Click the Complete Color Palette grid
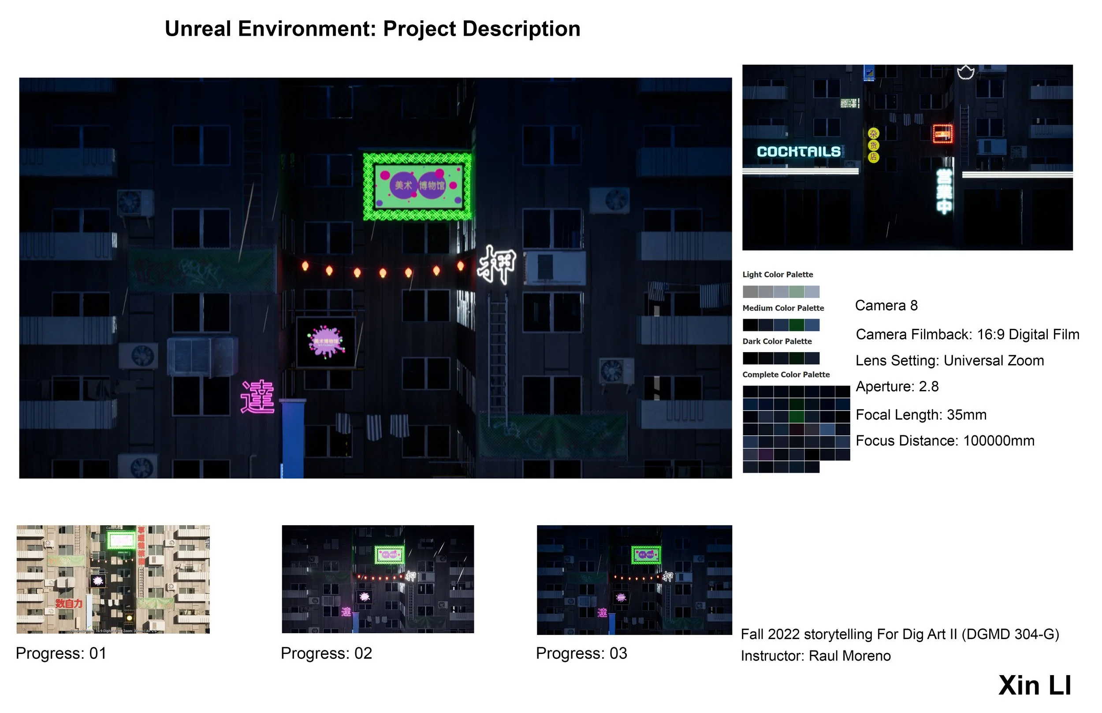 [x=796, y=428]
